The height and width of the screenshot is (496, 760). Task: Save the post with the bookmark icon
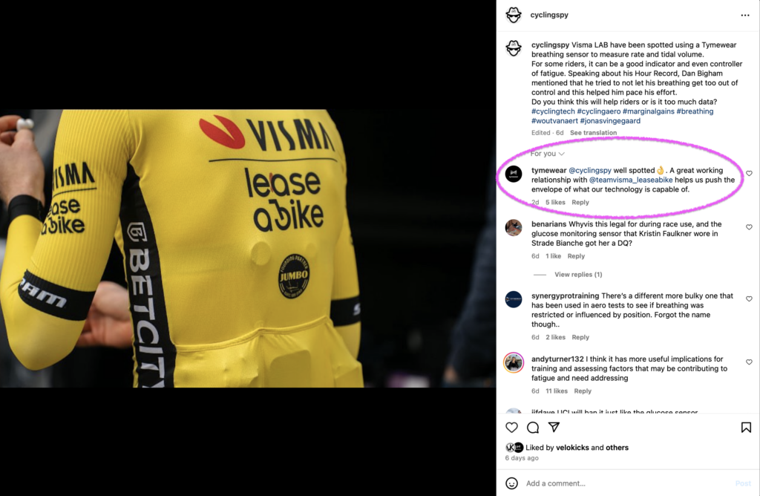point(746,427)
